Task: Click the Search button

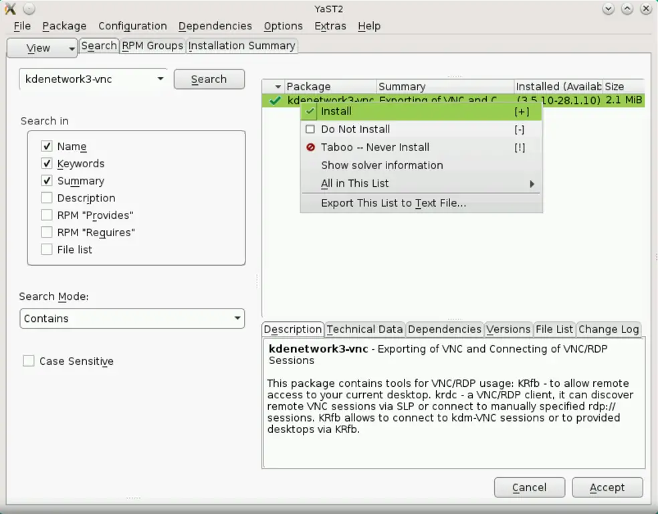Action: coord(209,80)
